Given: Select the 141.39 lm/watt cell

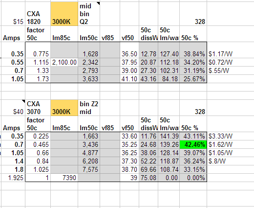Looking at the screenshot, I should tap(169, 136).
